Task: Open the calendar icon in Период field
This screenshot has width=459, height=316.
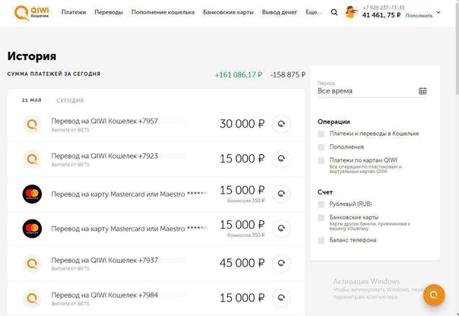Action: pos(423,90)
